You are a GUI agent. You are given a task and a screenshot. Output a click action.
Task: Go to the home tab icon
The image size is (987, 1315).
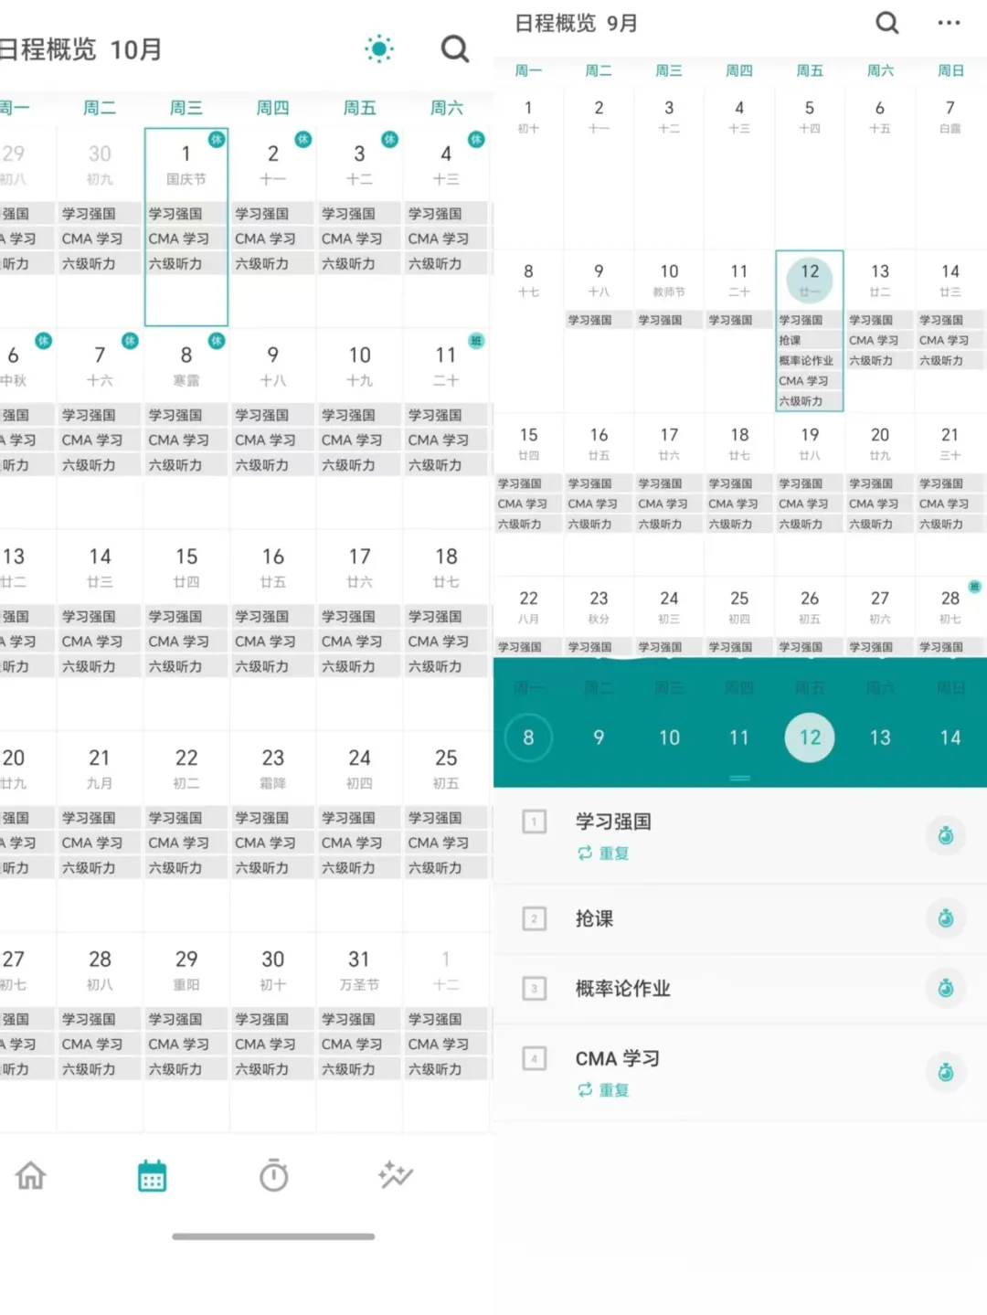[x=30, y=1175]
